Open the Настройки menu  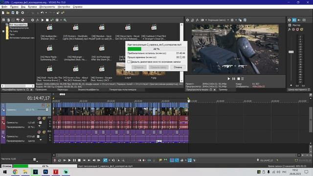pyautogui.click(x=64, y=7)
